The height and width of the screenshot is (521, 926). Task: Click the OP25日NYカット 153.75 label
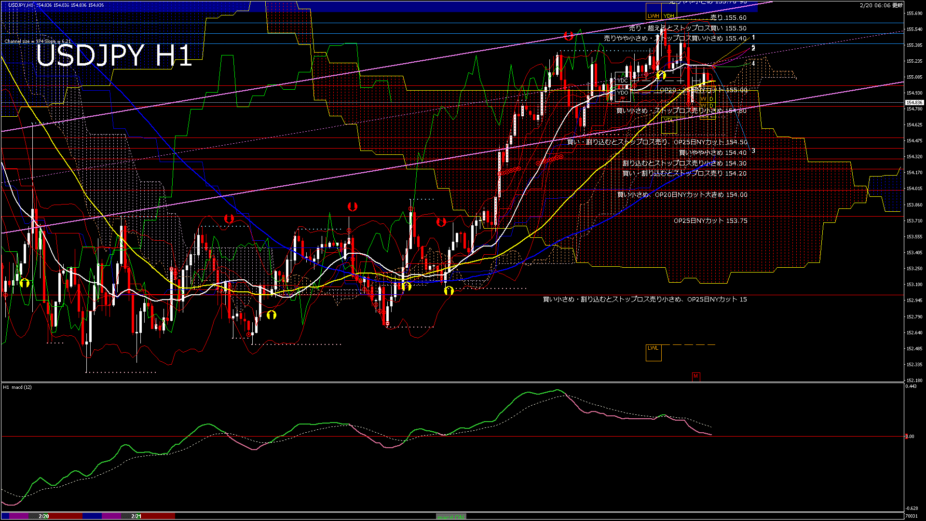click(710, 220)
